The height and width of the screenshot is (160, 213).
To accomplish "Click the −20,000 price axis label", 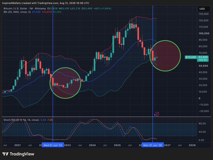I will pos(204,111).
